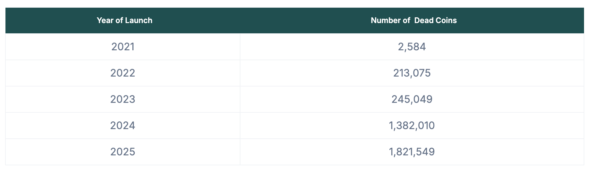The image size is (593, 189).
Task: Click the word "Coins" in the header
Action: [446, 21]
